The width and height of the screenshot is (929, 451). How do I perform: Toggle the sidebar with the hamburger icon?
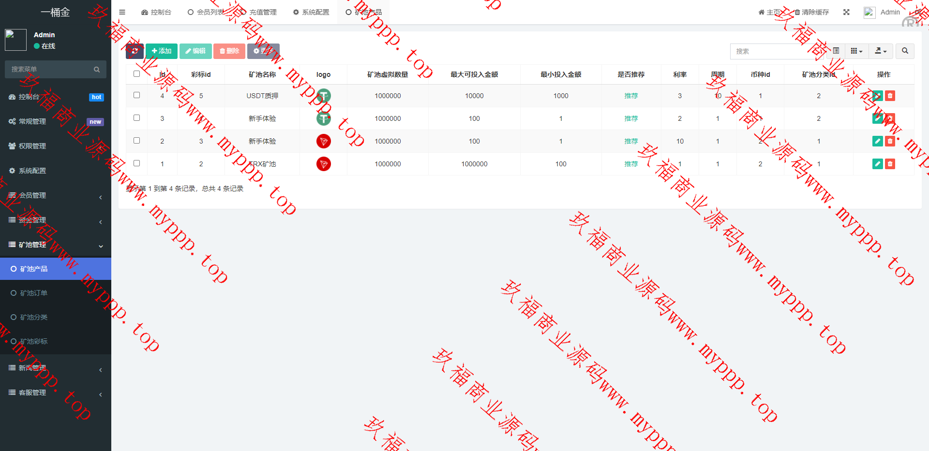coord(122,12)
